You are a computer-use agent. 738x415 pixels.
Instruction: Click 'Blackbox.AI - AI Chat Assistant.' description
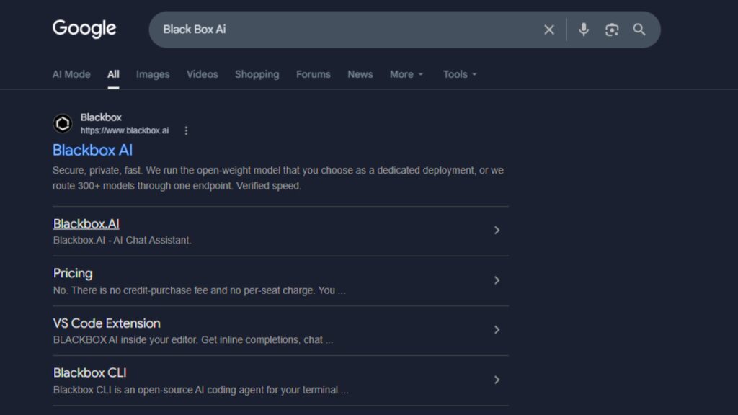[123, 241]
